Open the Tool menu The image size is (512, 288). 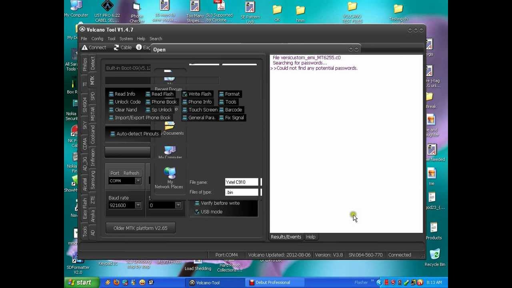click(x=111, y=39)
